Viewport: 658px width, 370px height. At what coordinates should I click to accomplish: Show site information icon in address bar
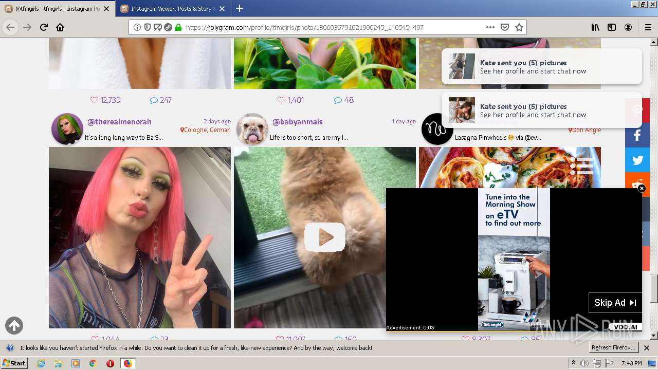pyautogui.click(x=137, y=27)
